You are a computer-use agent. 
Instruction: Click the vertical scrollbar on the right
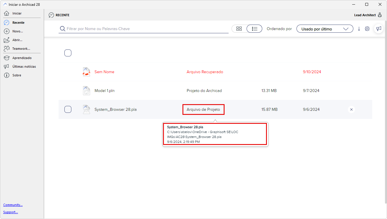[x=385, y=112]
